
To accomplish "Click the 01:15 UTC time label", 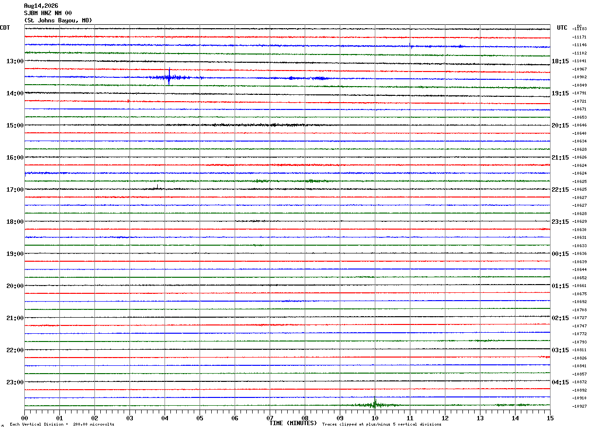I will point(560,286).
